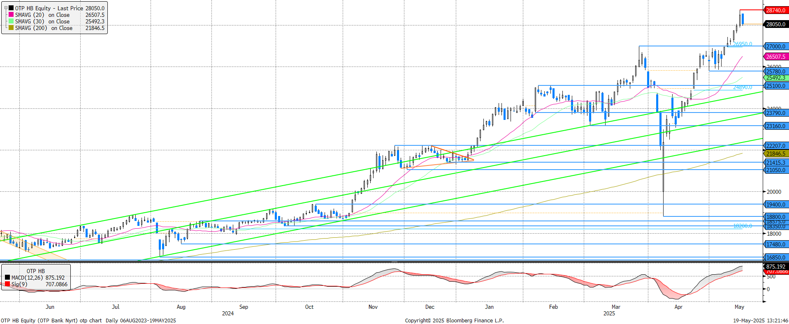Click the black OTP HB Equity color swatch

point(11,8)
